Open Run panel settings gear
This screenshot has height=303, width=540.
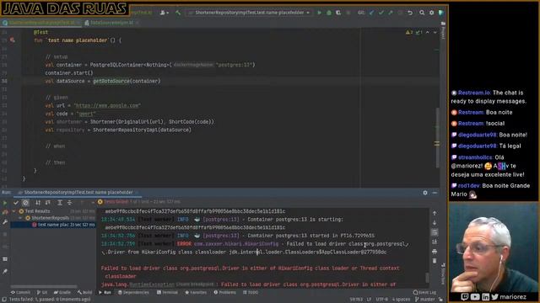425,193
